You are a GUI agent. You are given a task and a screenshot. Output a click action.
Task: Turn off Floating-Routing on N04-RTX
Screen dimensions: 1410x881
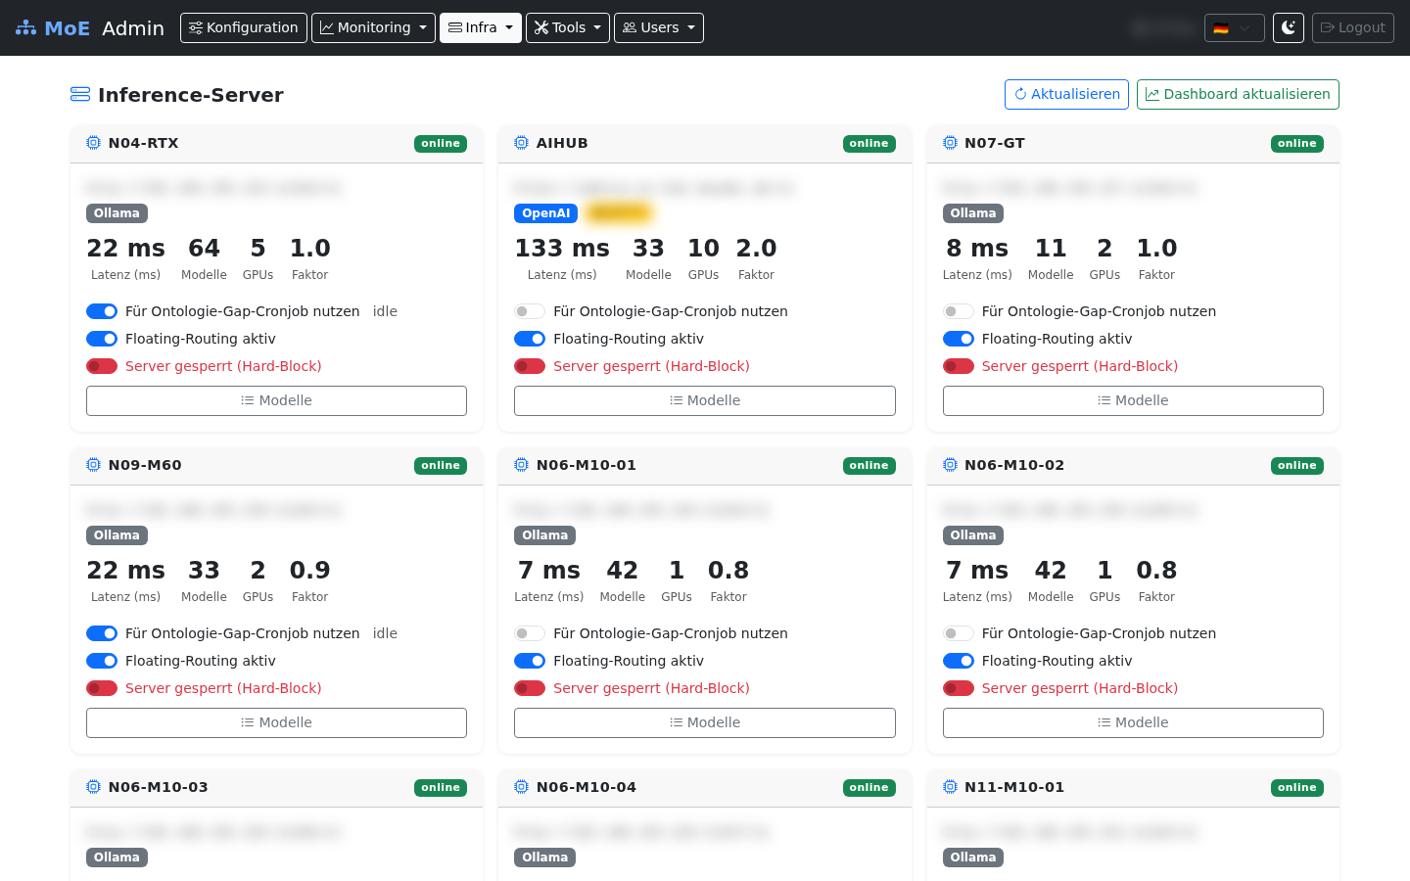pyautogui.click(x=102, y=339)
